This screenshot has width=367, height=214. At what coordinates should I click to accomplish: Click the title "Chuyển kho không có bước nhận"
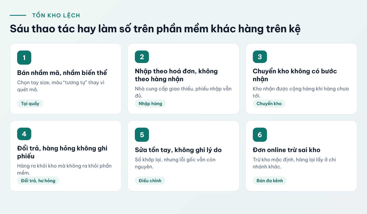coord(295,75)
